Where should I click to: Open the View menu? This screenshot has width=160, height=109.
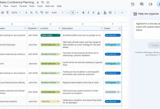tap(6, 6)
